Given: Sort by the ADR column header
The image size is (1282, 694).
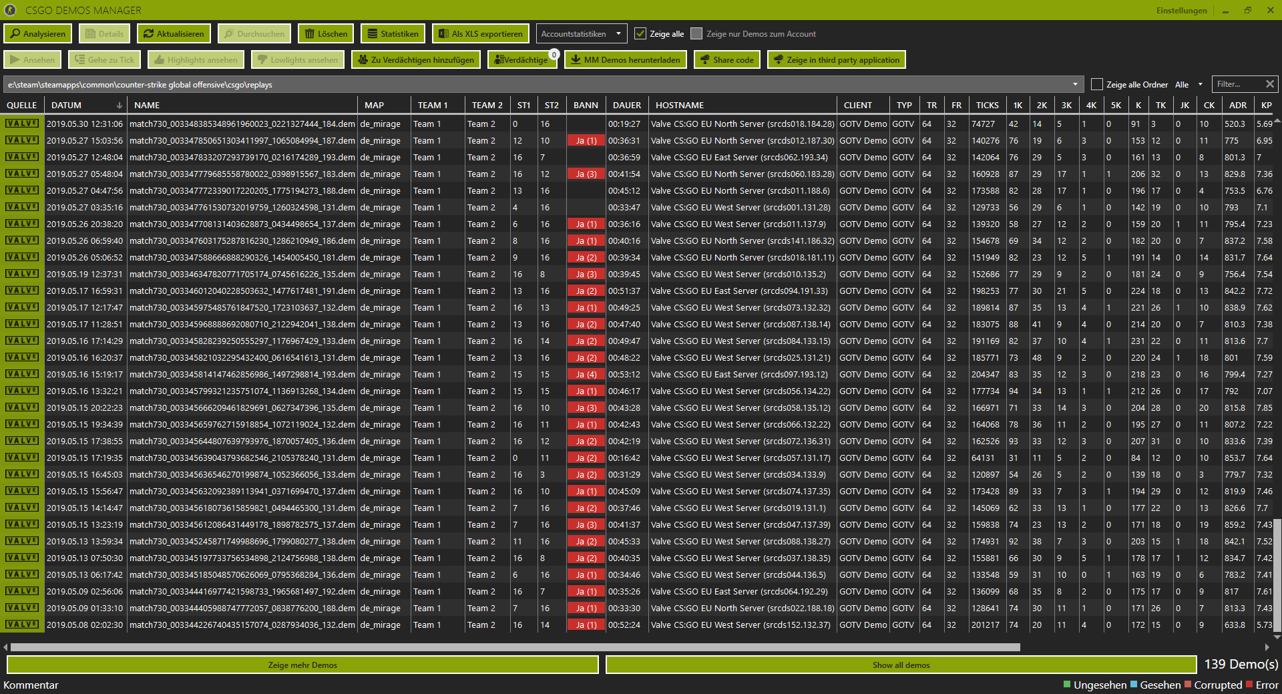Looking at the screenshot, I should point(1238,106).
